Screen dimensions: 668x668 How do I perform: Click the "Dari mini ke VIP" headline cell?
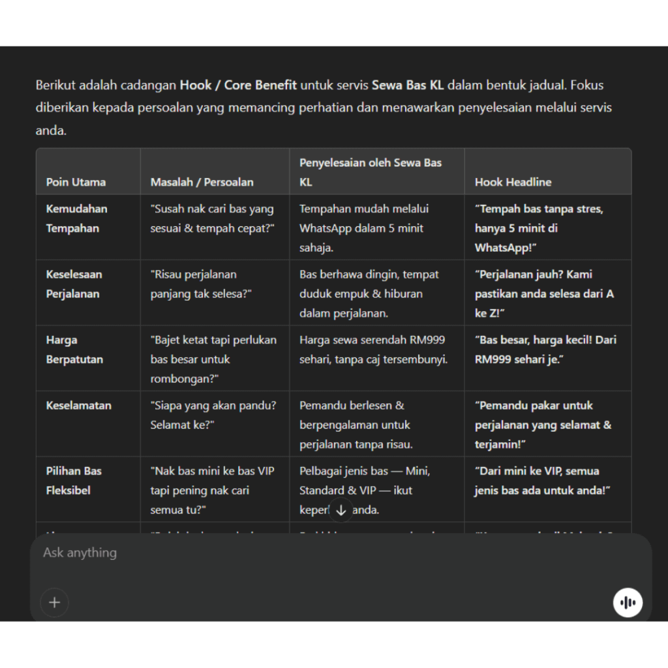(x=542, y=480)
